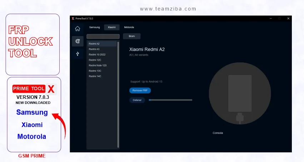Image resolution: width=304 pixels, height=162 pixels.
Task: Select Redmi 14C in the list
Action: 102,76
